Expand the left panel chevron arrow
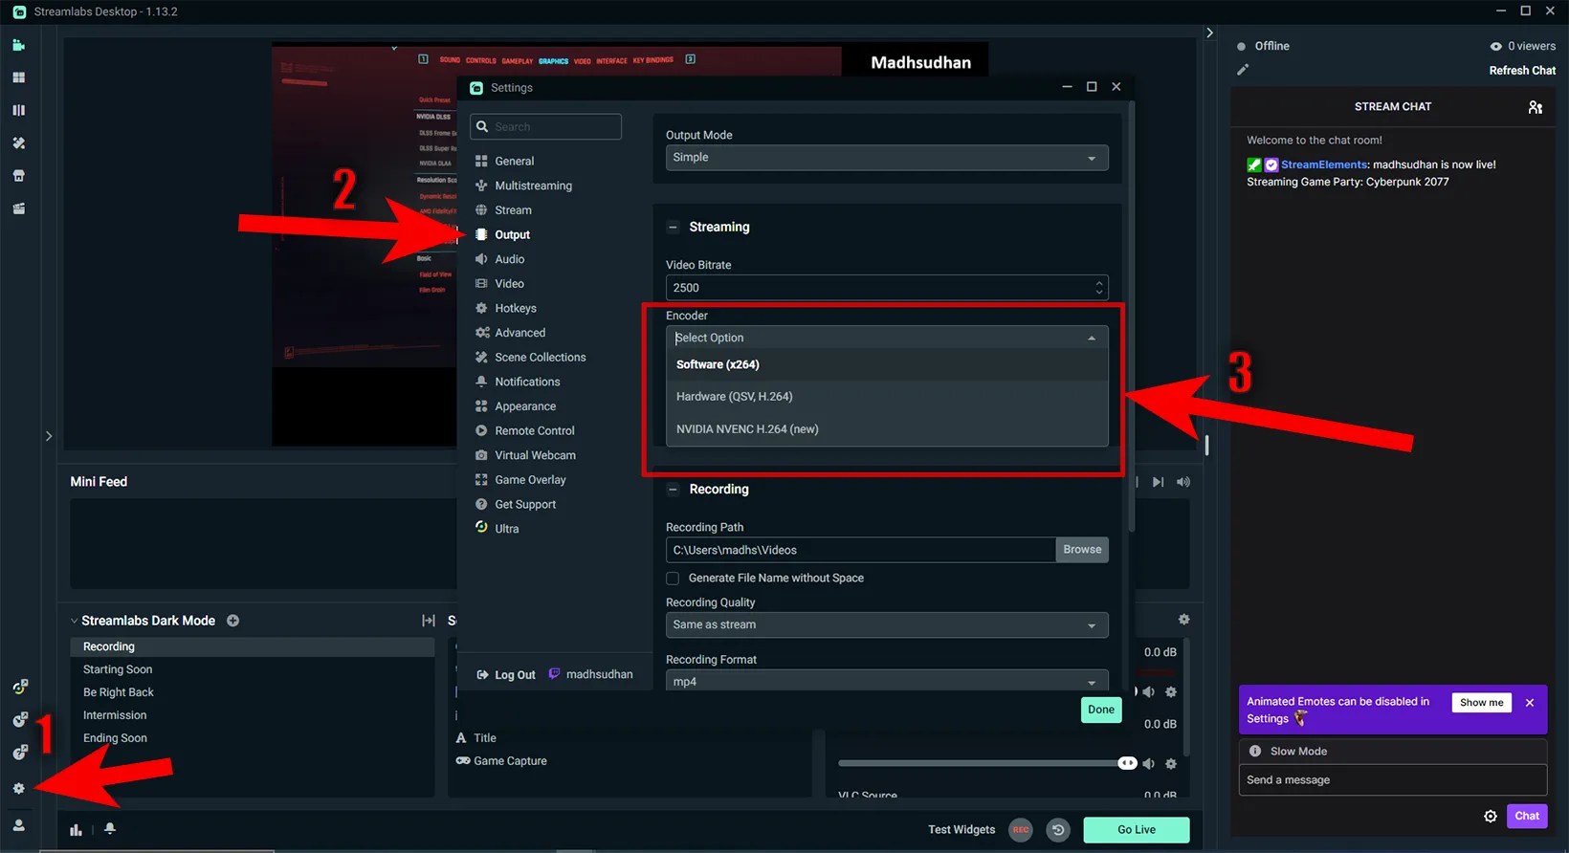Viewport: 1569px width, 853px height. [x=49, y=436]
